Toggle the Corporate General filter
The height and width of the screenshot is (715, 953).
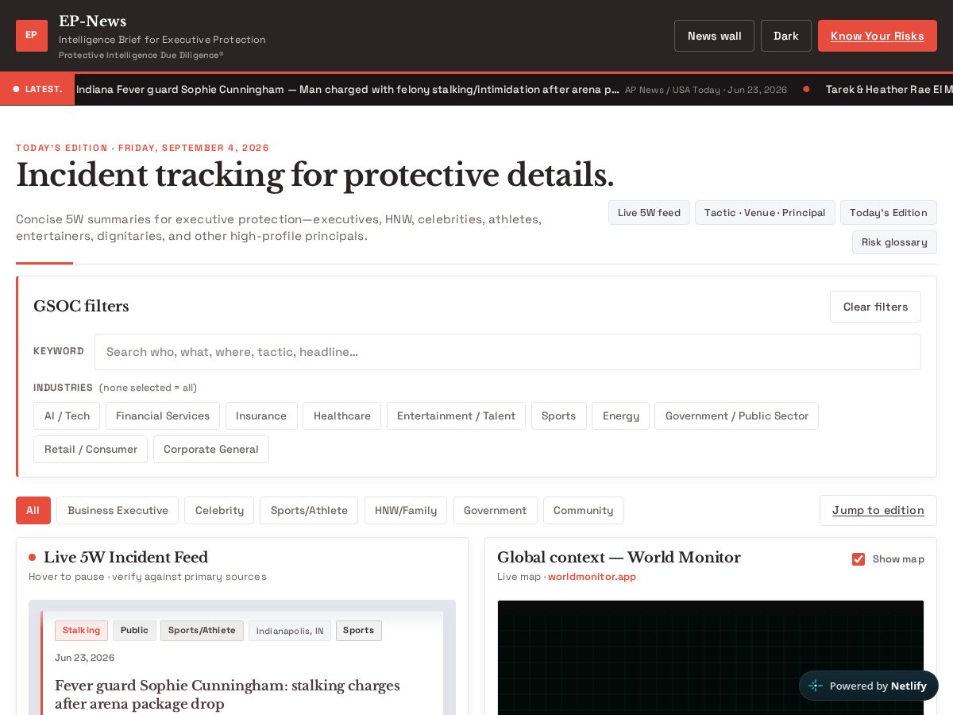(x=211, y=449)
